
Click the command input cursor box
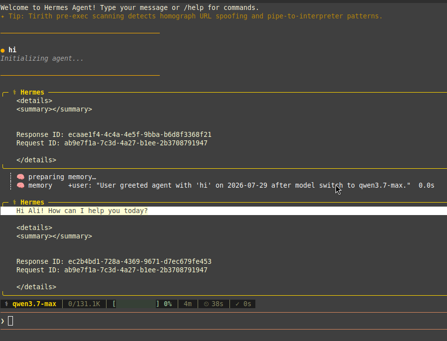coord(10,321)
